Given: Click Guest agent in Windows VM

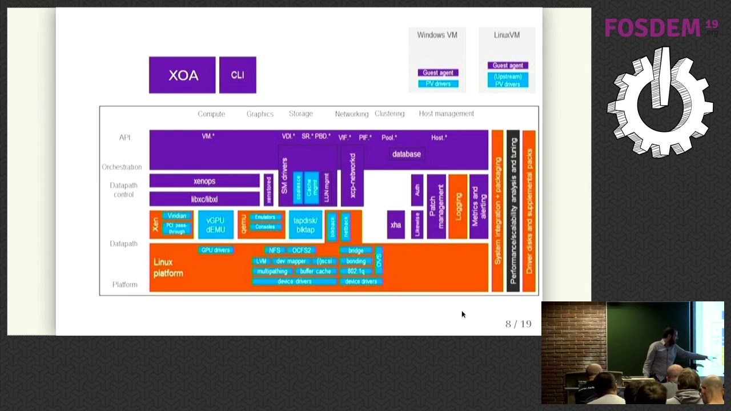Looking at the screenshot, I should pos(438,72).
